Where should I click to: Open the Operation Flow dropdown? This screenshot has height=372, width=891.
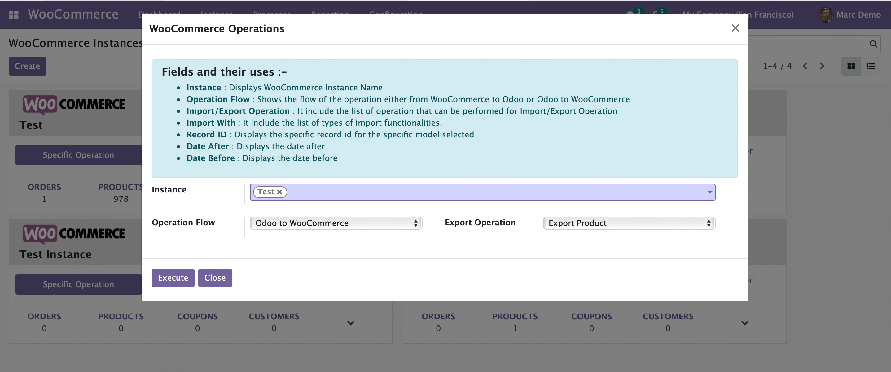click(x=336, y=223)
